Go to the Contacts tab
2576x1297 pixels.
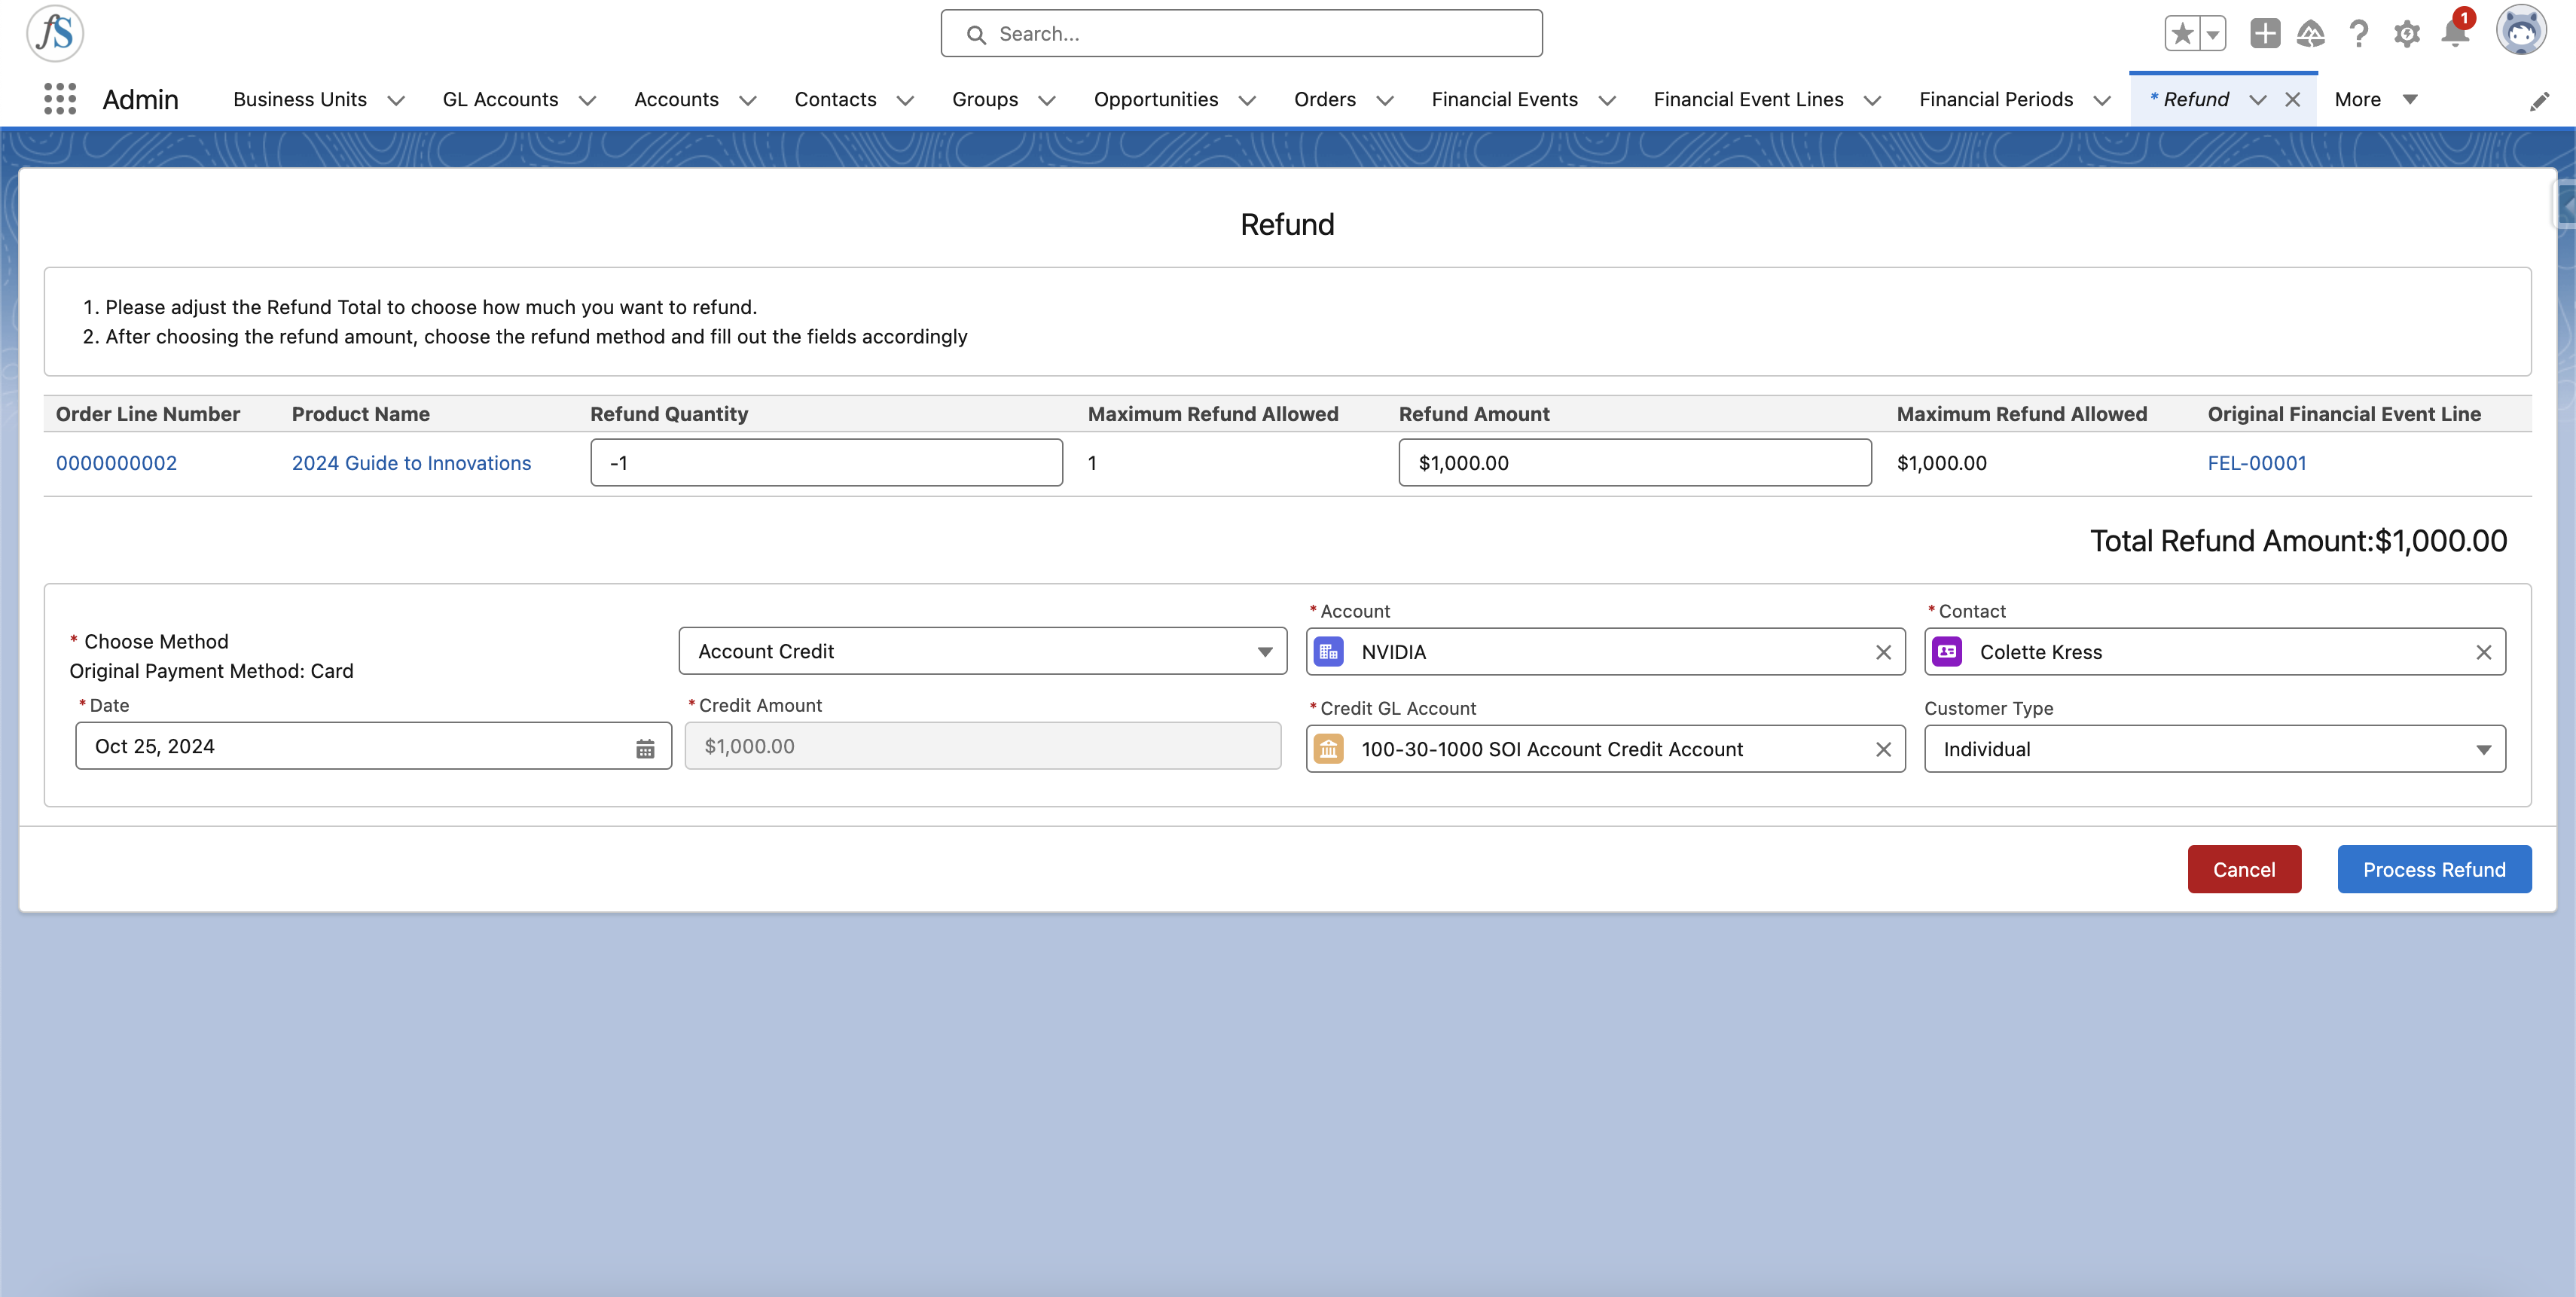(835, 99)
